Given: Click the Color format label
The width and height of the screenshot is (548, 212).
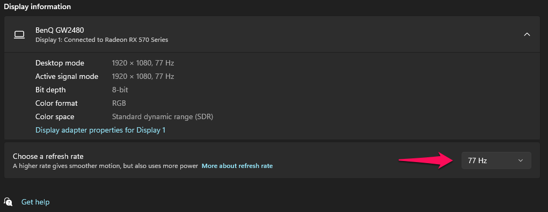Looking at the screenshot, I should point(56,104).
